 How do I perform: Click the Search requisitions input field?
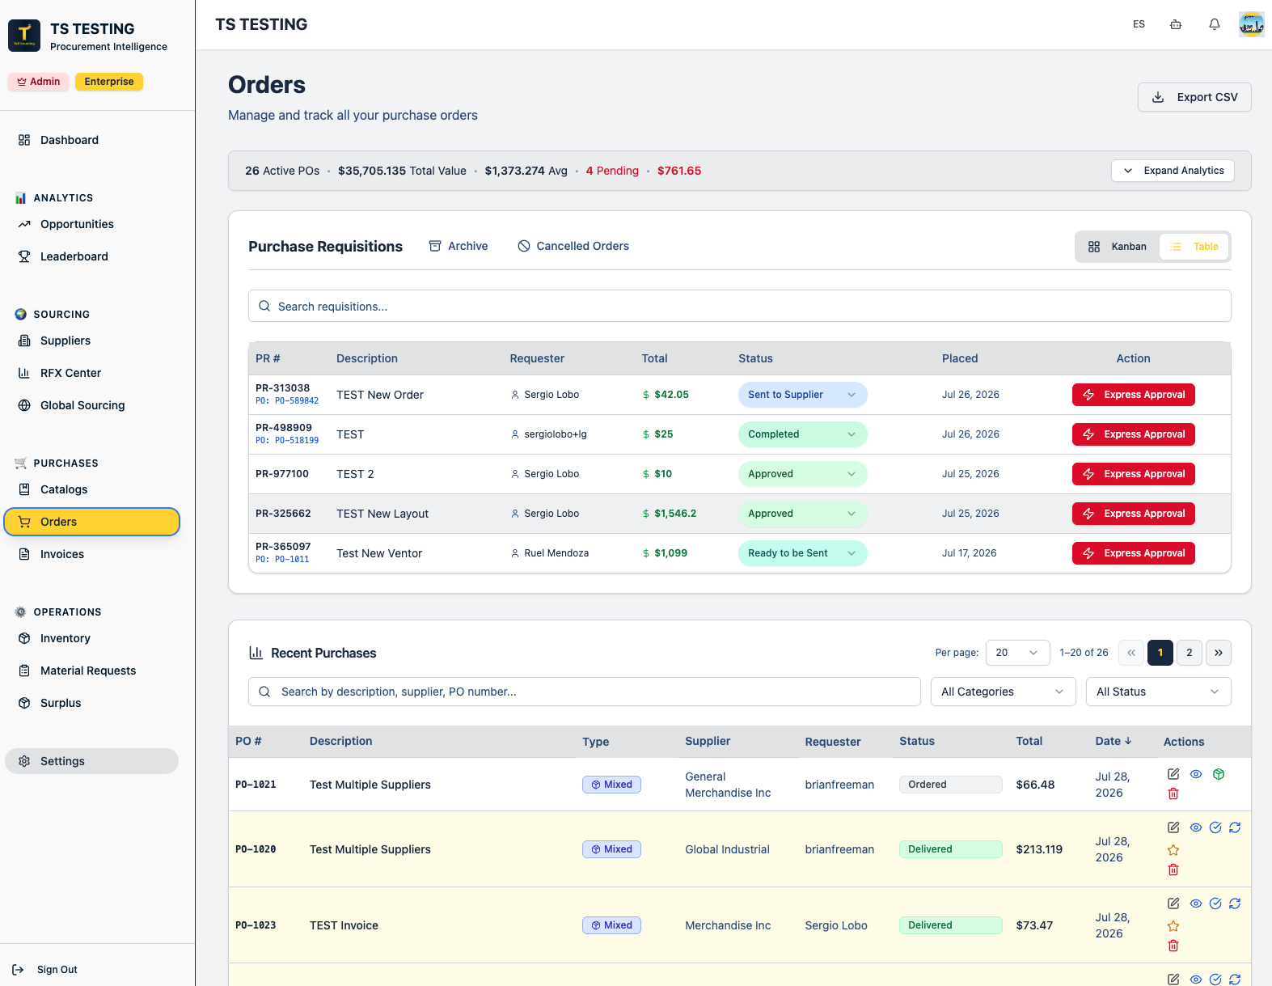pyautogui.click(x=739, y=307)
